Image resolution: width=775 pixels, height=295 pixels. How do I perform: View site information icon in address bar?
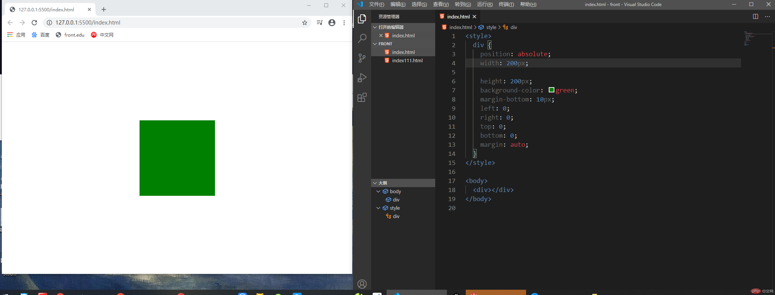tap(49, 23)
